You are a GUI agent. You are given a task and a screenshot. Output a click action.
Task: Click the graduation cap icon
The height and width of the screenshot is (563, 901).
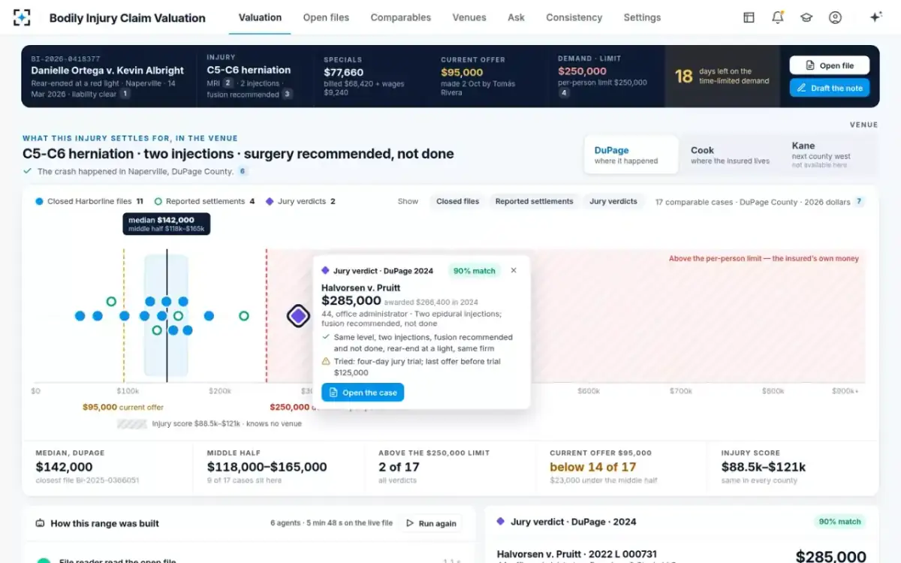tap(806, 17)
